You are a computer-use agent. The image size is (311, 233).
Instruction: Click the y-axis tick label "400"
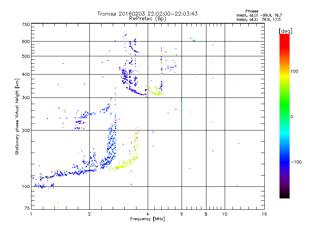tap(26, 75)
